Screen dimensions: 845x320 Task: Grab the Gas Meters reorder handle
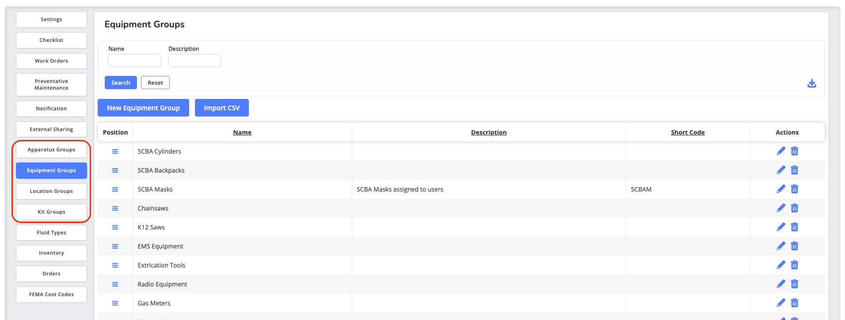115,303
